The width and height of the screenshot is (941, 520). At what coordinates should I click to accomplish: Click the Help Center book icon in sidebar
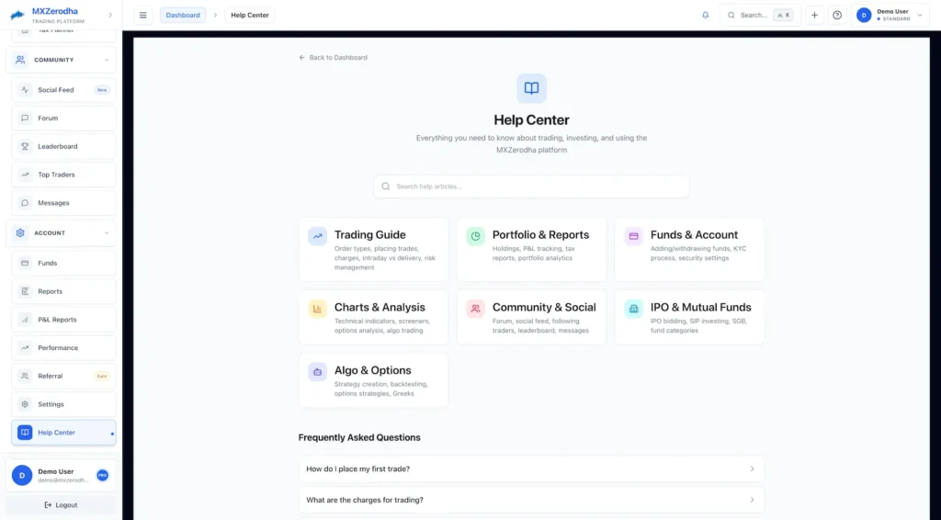coord(25,432)
